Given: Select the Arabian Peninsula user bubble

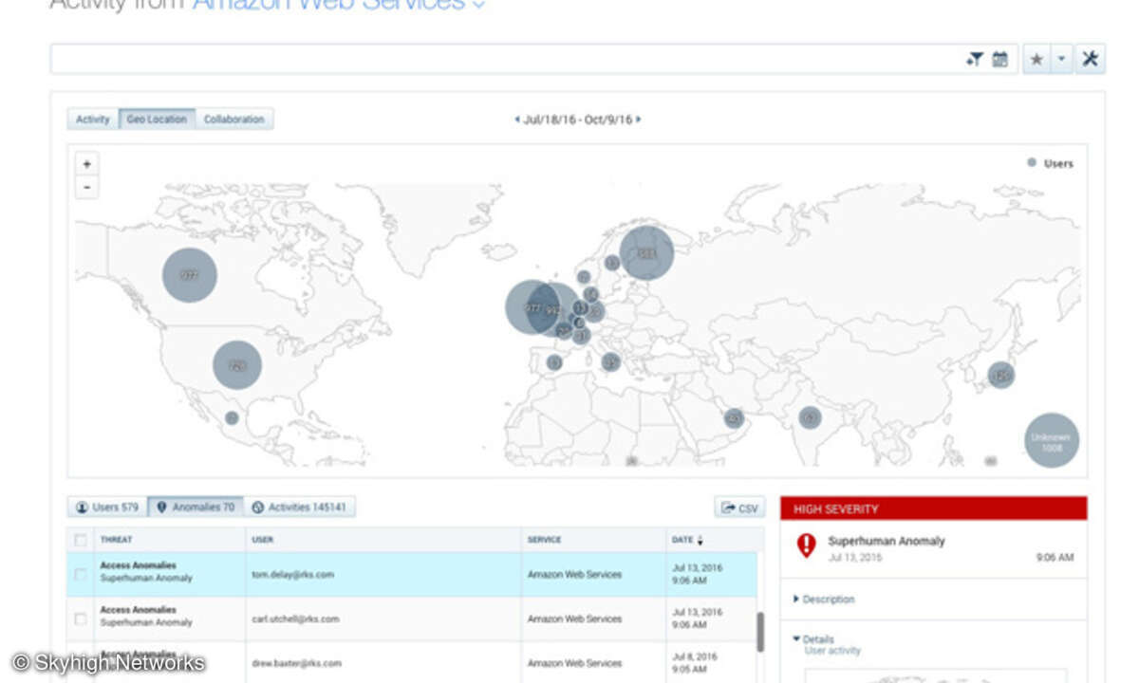Looking at the screenshot, I should pos(734,418).
